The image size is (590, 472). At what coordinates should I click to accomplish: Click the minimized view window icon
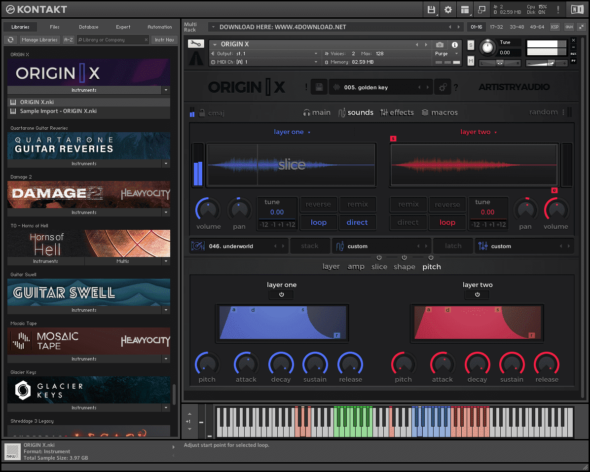(x=481, y=10)
